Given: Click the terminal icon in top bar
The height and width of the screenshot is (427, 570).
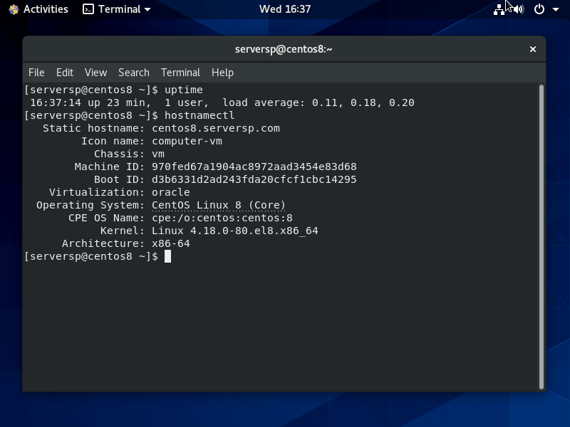Looking at the screenshot, I should click(x=88, y=9).
